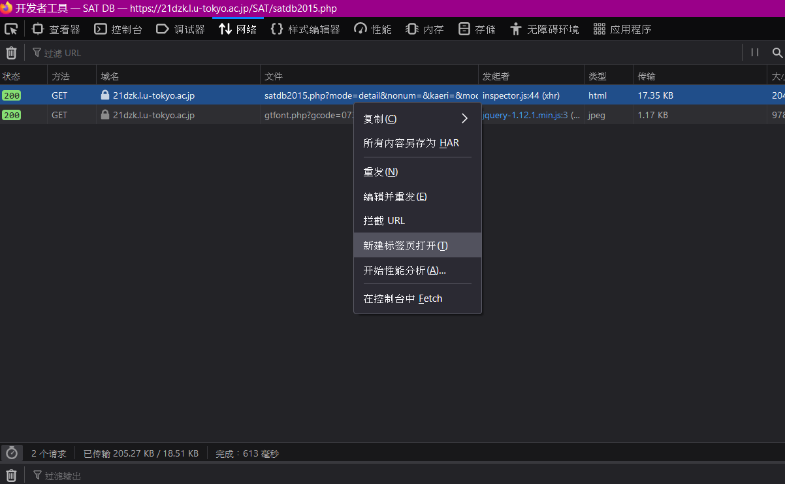
Task: Clear output using the bottom trash icon
Action: click(10, 475)
